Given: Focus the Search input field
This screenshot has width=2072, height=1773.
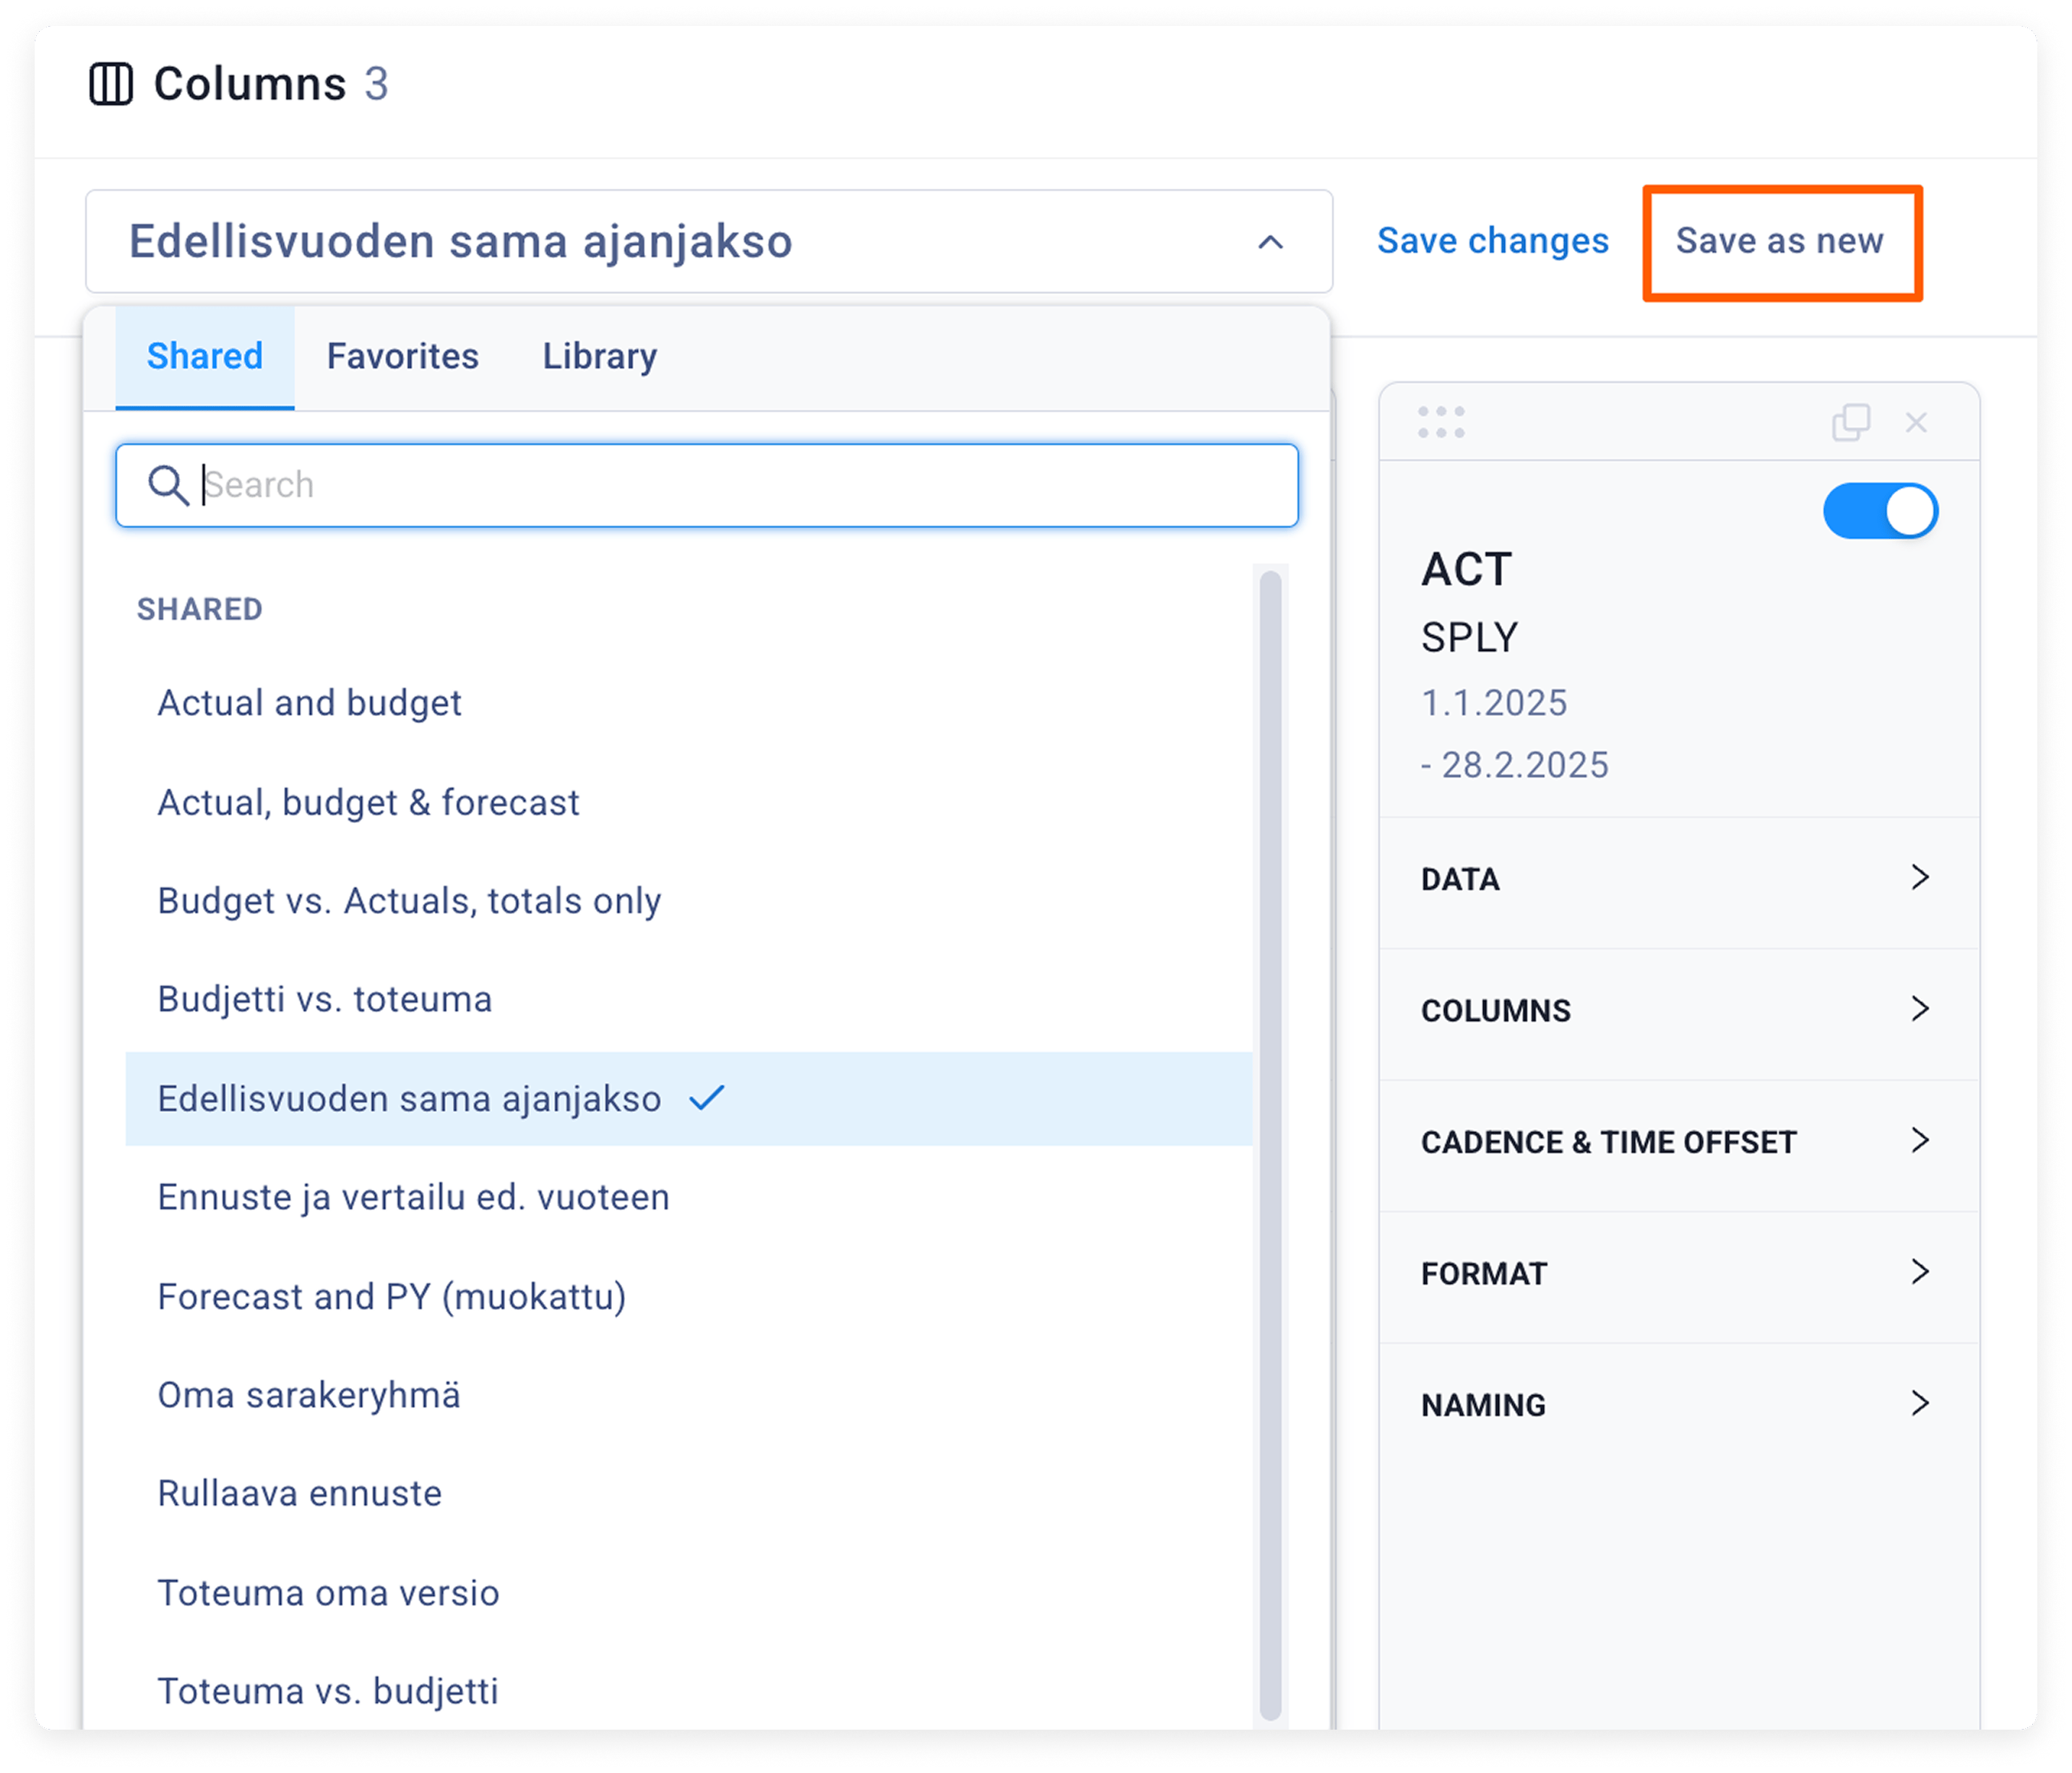Looking at the screenshot, I should (707, 485).
